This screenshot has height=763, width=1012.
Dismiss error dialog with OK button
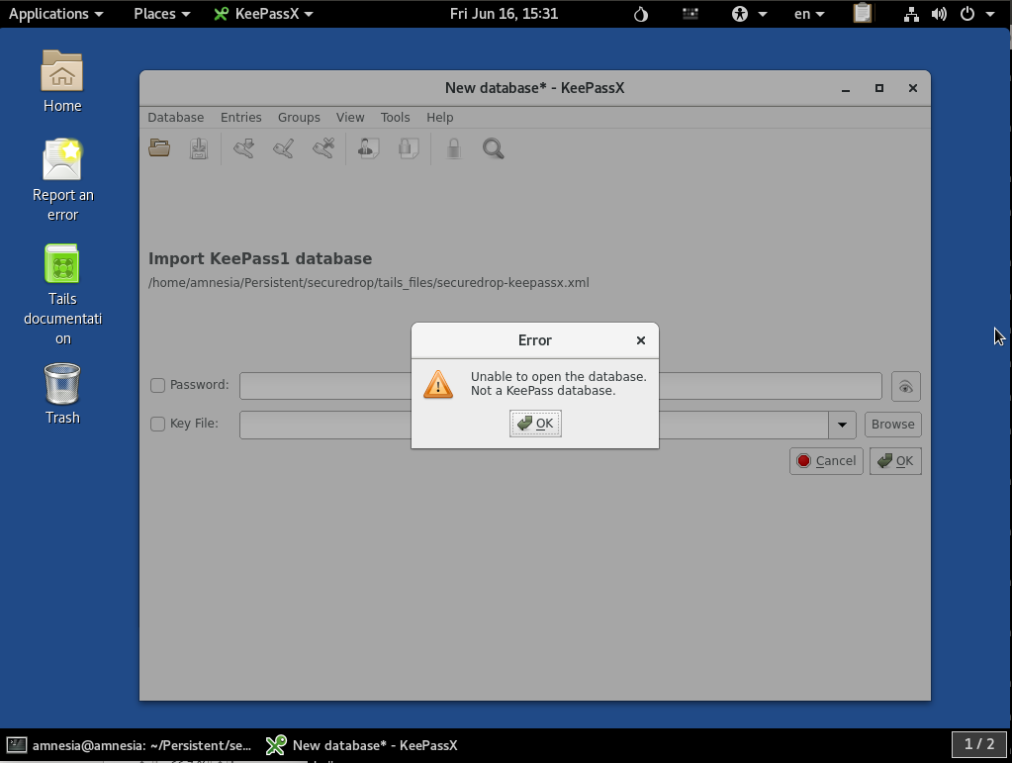[x=534, y=423]
